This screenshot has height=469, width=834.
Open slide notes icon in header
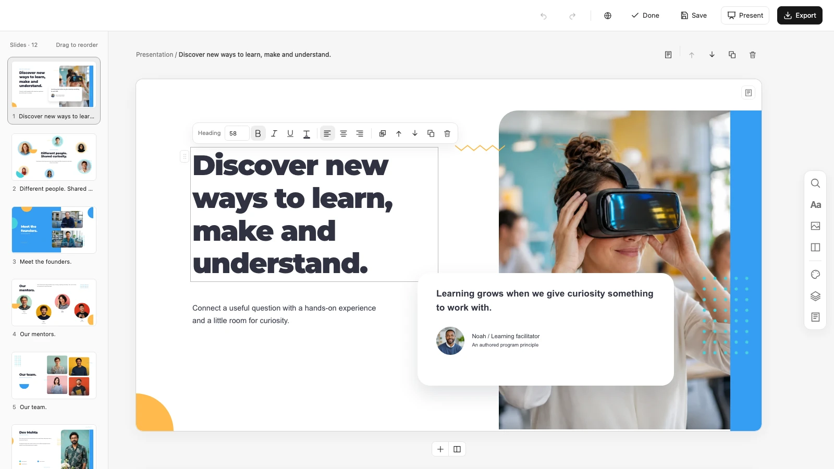[668, 55]
